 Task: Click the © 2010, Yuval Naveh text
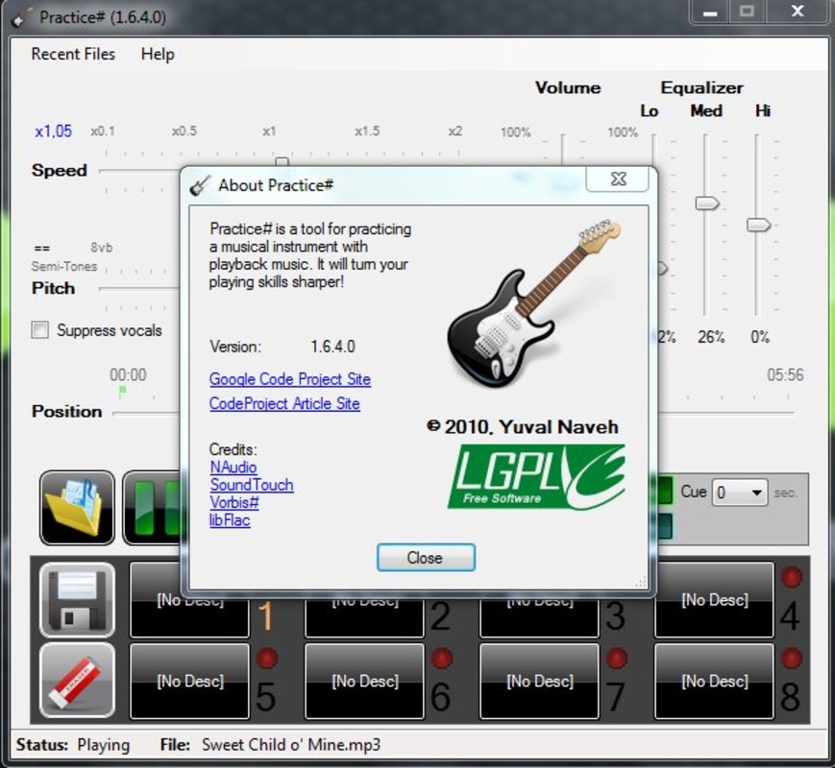(523, 426)
